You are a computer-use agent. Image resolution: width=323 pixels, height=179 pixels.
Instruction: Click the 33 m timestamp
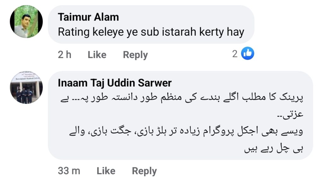[69, 171]
